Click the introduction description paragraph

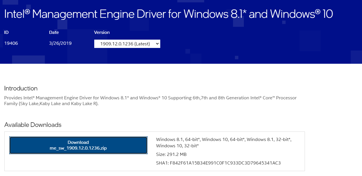(150, 100)
